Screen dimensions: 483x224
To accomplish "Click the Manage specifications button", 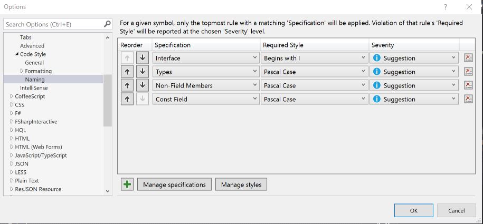I will pos(174,184).
